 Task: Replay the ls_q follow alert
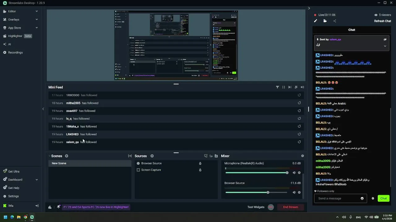pos(299,118)
